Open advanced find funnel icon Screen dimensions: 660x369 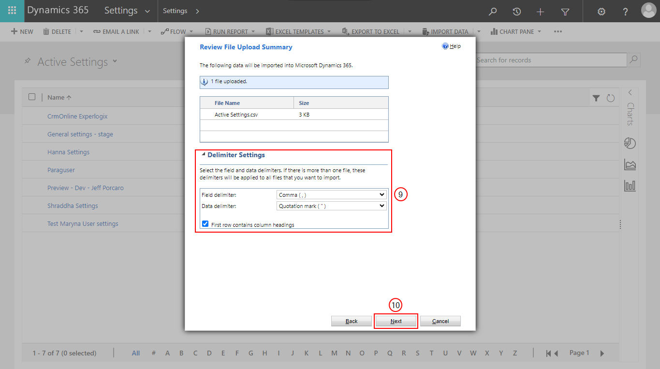tap(565, 12)
